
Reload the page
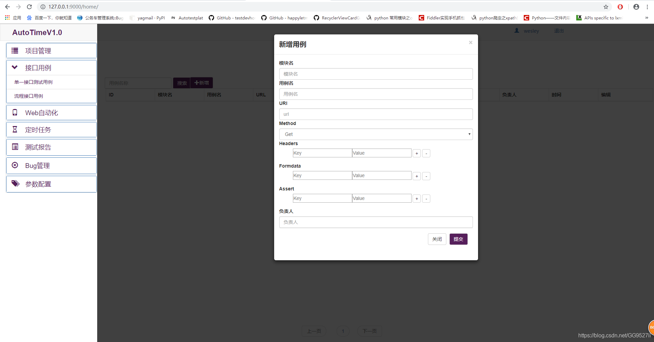click(29, 7)
